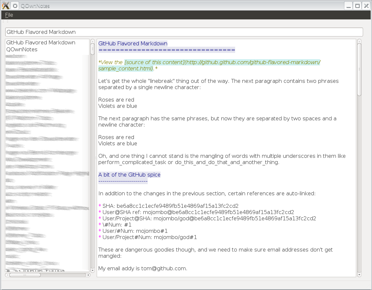Minimize the QOwnNotes window

coord(348,6)
